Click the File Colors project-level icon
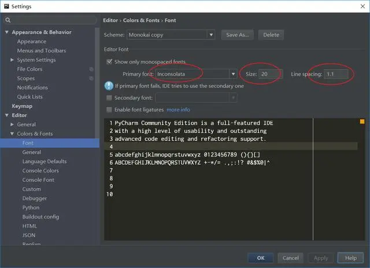 [91, 69]
